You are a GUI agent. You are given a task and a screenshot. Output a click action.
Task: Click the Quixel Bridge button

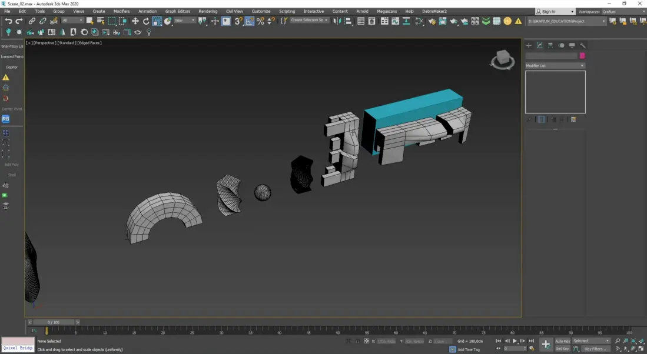coord(18,348)
